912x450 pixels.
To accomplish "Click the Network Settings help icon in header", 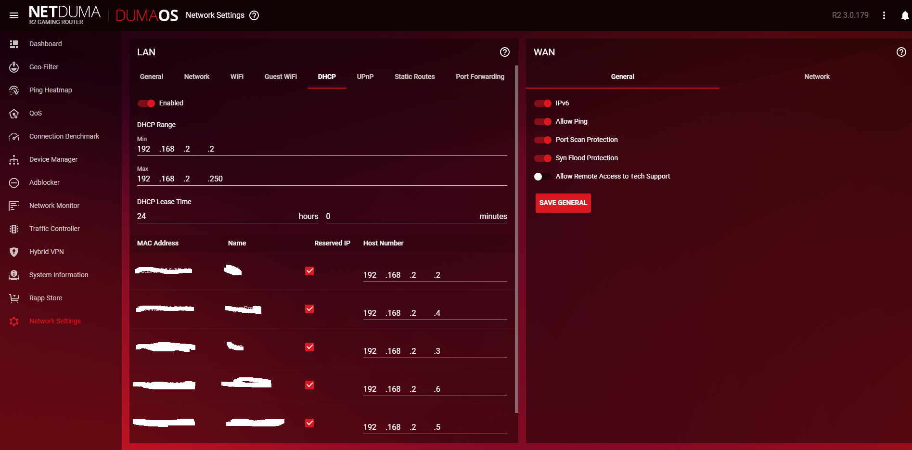I will [254, 15].
